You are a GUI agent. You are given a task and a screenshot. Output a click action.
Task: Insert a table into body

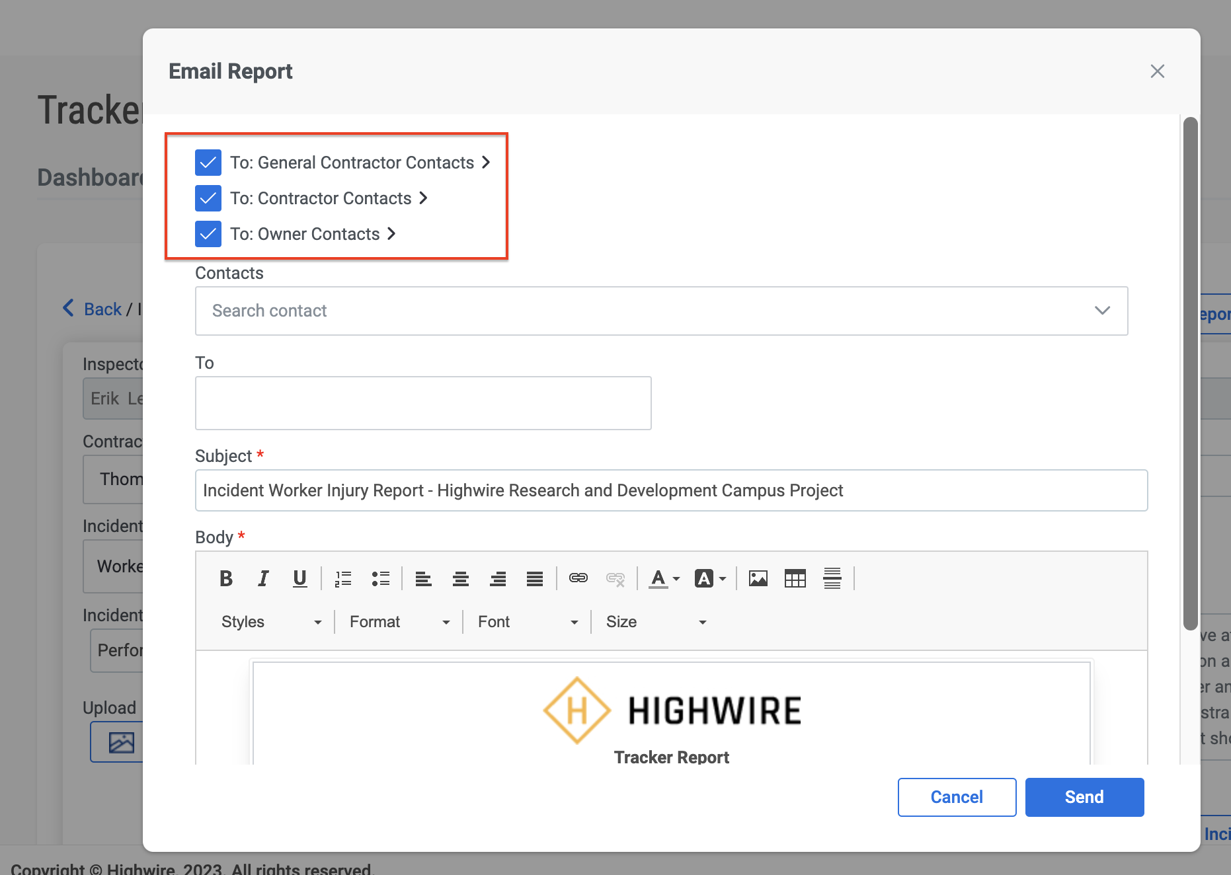click(x=795, y=579)
